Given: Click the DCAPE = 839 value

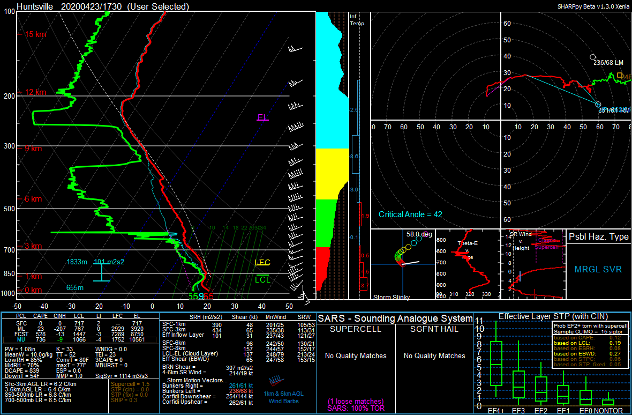Looking at the screenshot, I should coord(22,370).
